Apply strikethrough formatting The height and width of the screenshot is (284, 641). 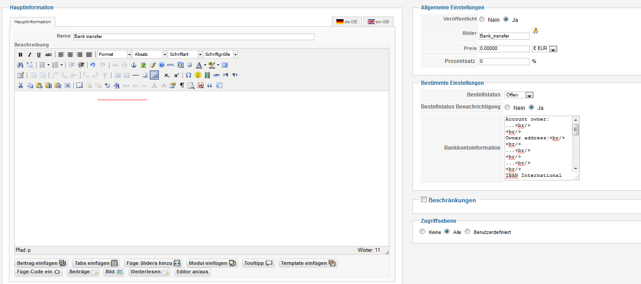pos(48,54)
